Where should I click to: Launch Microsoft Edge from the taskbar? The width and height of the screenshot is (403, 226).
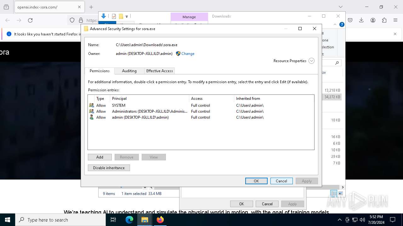[129, 220]
